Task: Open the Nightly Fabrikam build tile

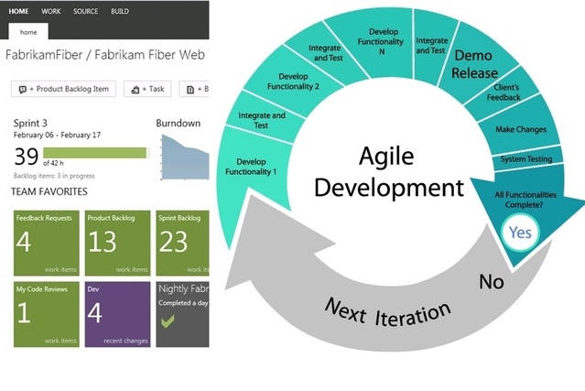Action: point(182,314)
